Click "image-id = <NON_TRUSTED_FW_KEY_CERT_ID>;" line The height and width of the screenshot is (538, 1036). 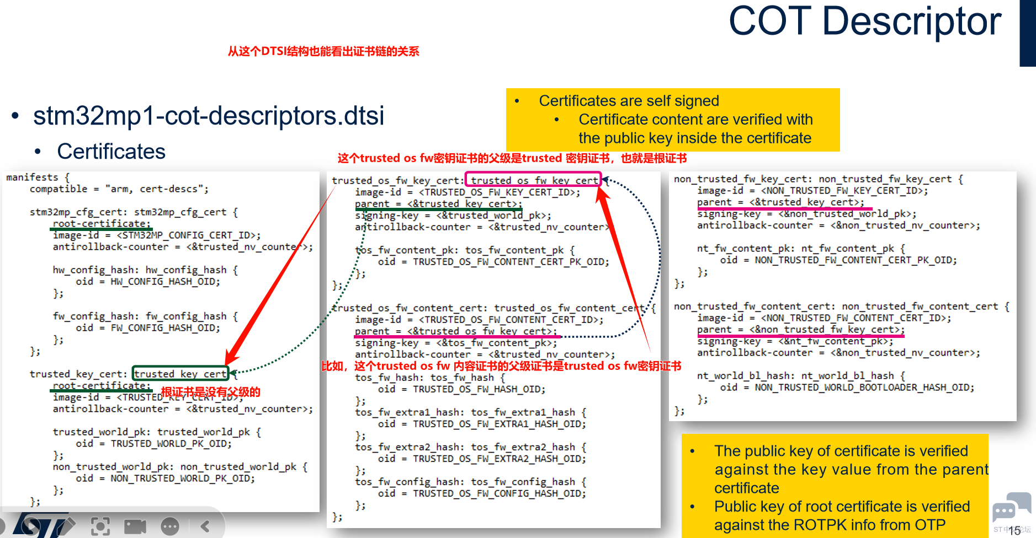(x=812, y=191)
